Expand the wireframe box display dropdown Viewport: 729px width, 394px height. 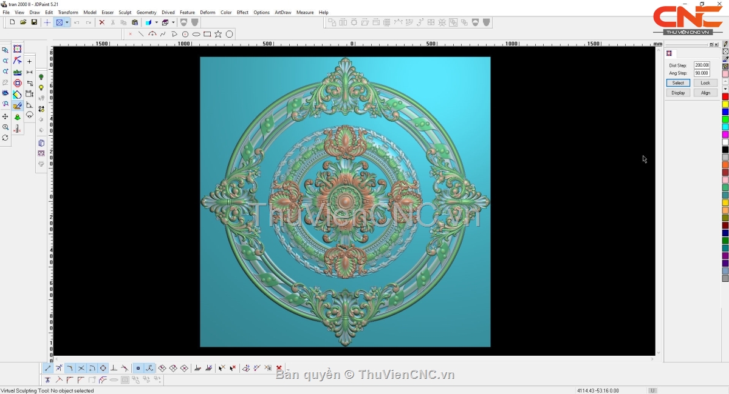pos(173,22)
